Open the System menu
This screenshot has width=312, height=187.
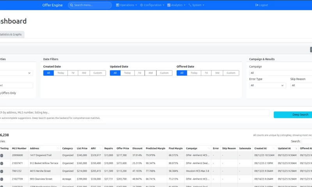pos(197,5)
